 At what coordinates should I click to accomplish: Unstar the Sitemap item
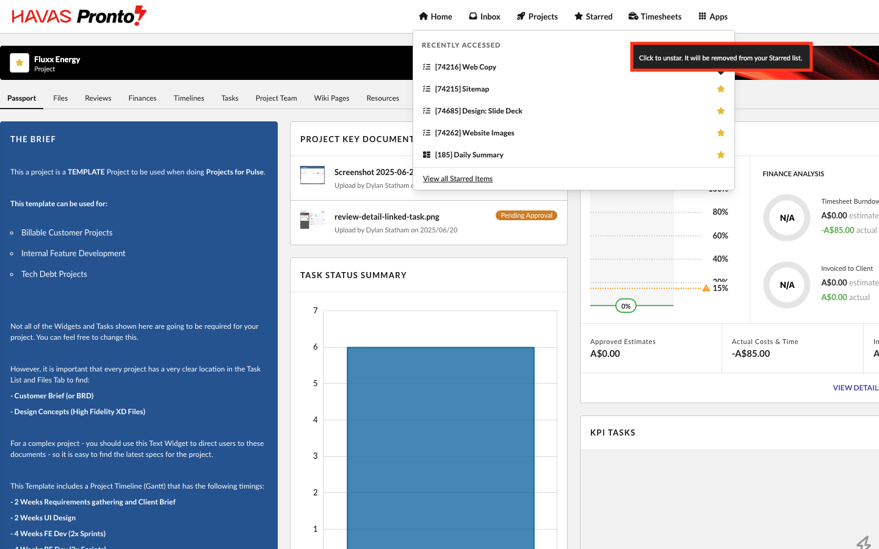point(721,89)
